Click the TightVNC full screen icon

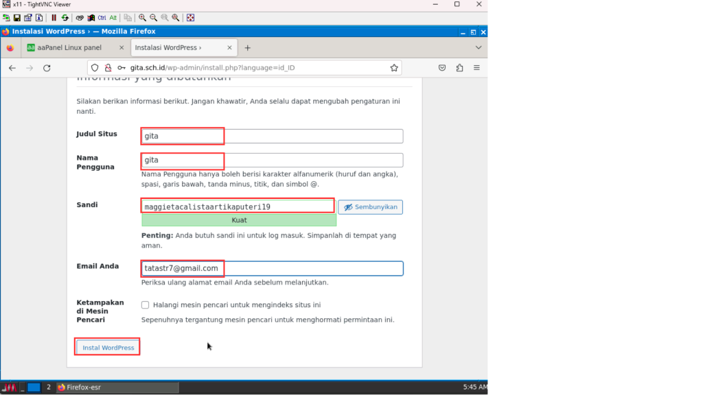pos(190,18)
